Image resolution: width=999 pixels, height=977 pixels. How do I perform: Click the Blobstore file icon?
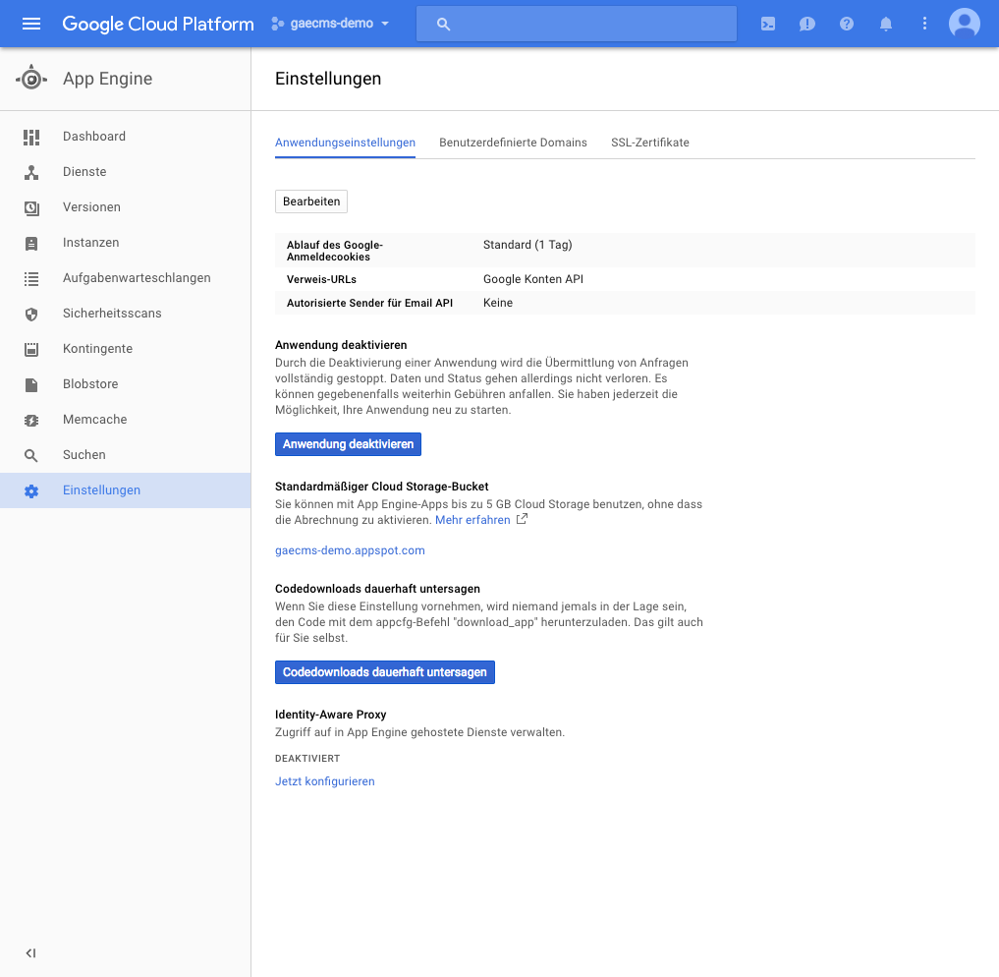pos(31,385)
